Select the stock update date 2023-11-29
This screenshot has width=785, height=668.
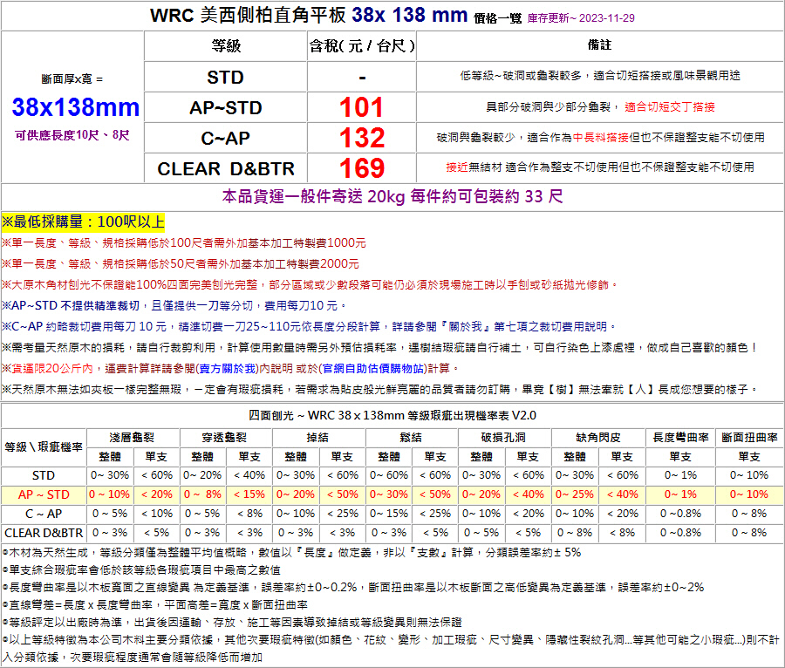607,18
